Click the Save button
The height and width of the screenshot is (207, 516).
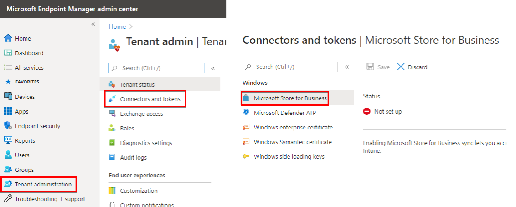click(x=378, y=67)
